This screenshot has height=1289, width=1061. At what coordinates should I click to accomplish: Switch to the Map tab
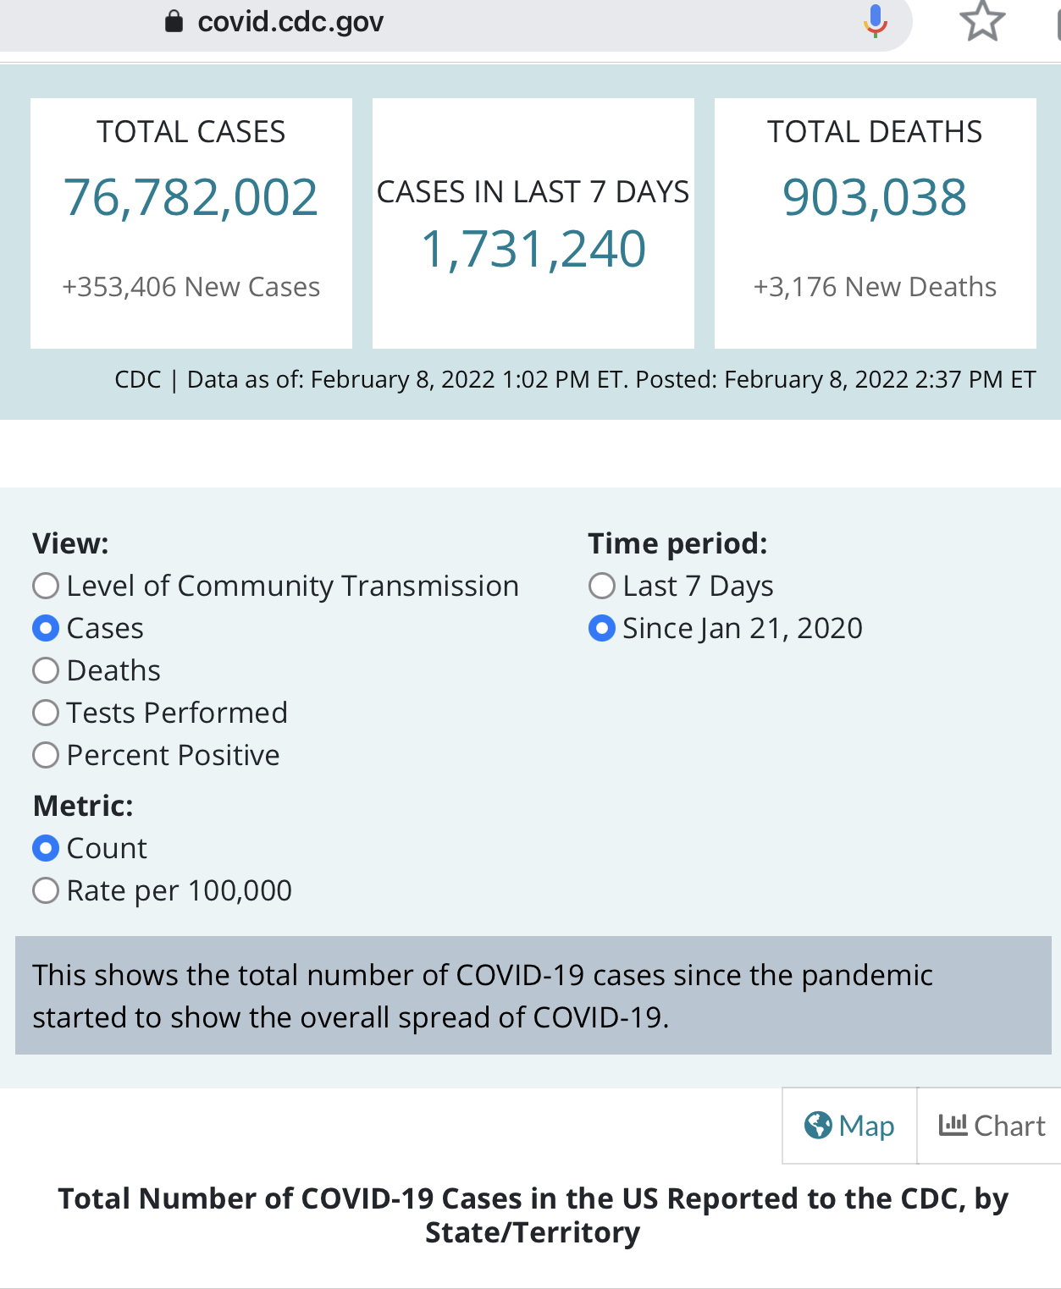click(x=849, y=1126)
